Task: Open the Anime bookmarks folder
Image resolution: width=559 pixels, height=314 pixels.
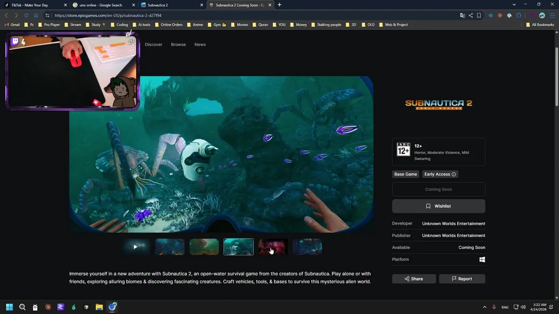Action: click(195, 25)
